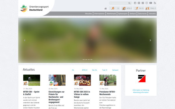Click the third square icon left of Instagram

pos(143,3)
